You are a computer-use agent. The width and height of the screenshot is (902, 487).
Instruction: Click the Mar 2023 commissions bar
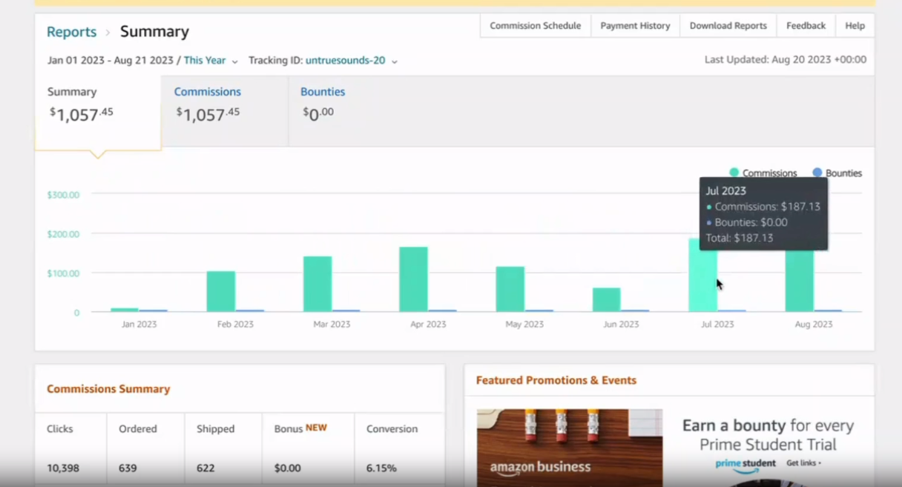point(317,284)
